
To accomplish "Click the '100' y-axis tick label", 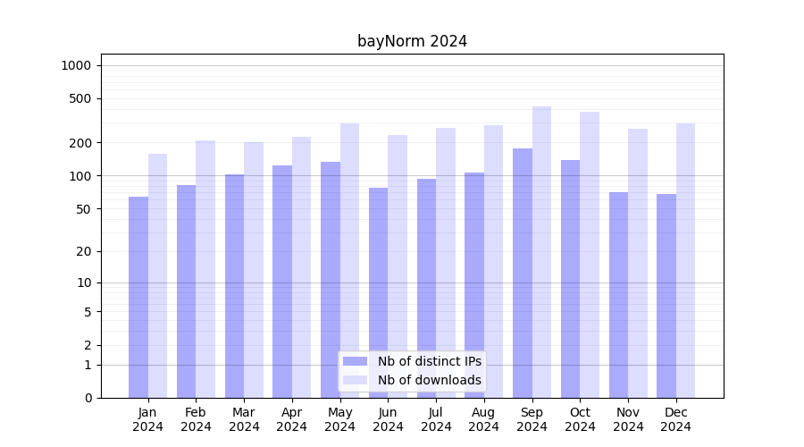I will [x=81, y=176].
